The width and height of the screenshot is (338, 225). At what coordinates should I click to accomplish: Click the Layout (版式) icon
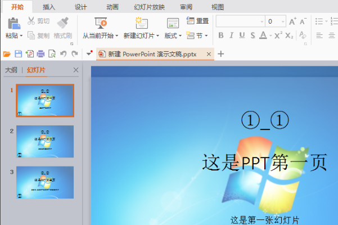[x=173, y=23]
